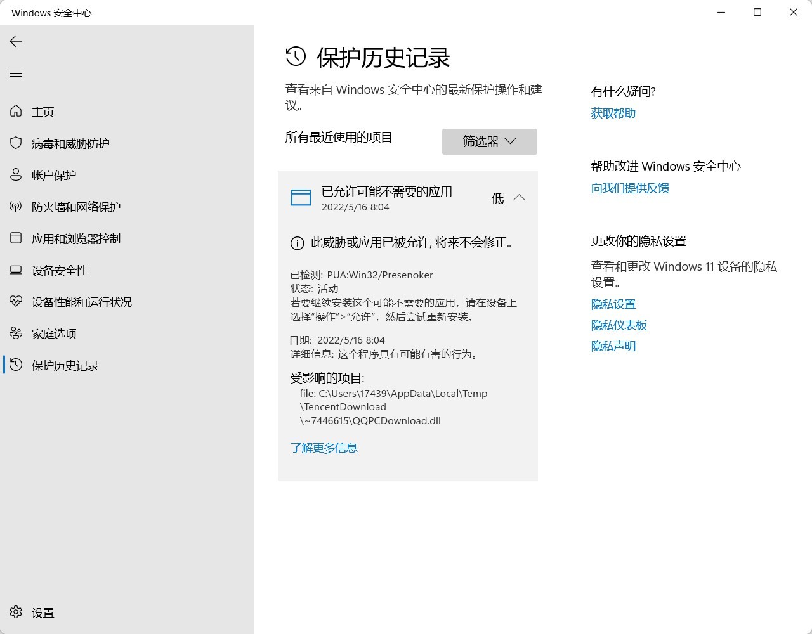
Task: Open 帐户保护 section
Action: coord(54,175)
